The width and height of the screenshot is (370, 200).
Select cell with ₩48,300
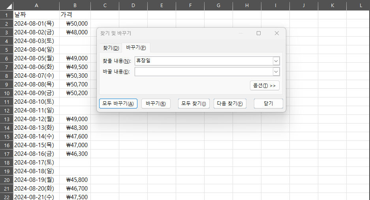75,128
